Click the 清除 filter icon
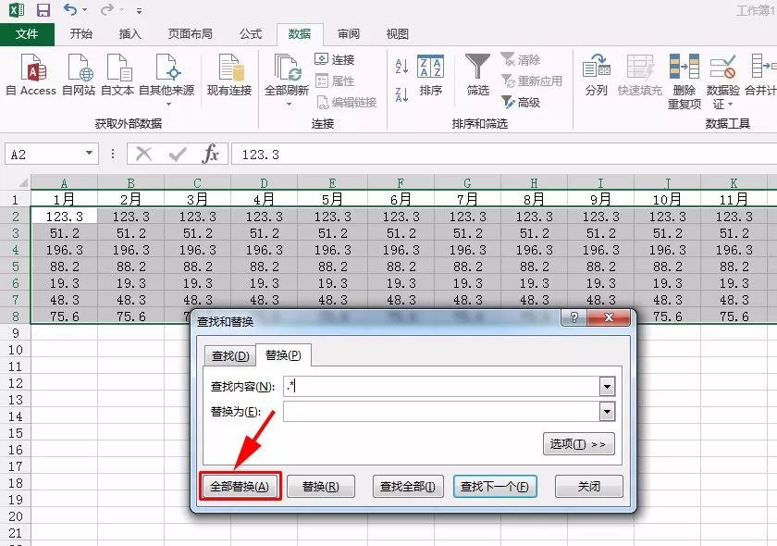Image resolution: width=777 pixels, height=546 pixels. point(508,59)
